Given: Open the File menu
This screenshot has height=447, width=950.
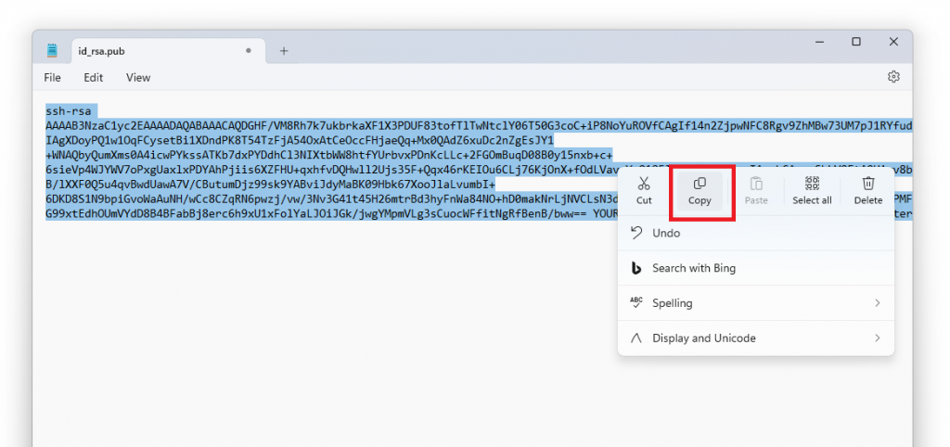Looking at the screenshot, I should [x=52, y=78].
